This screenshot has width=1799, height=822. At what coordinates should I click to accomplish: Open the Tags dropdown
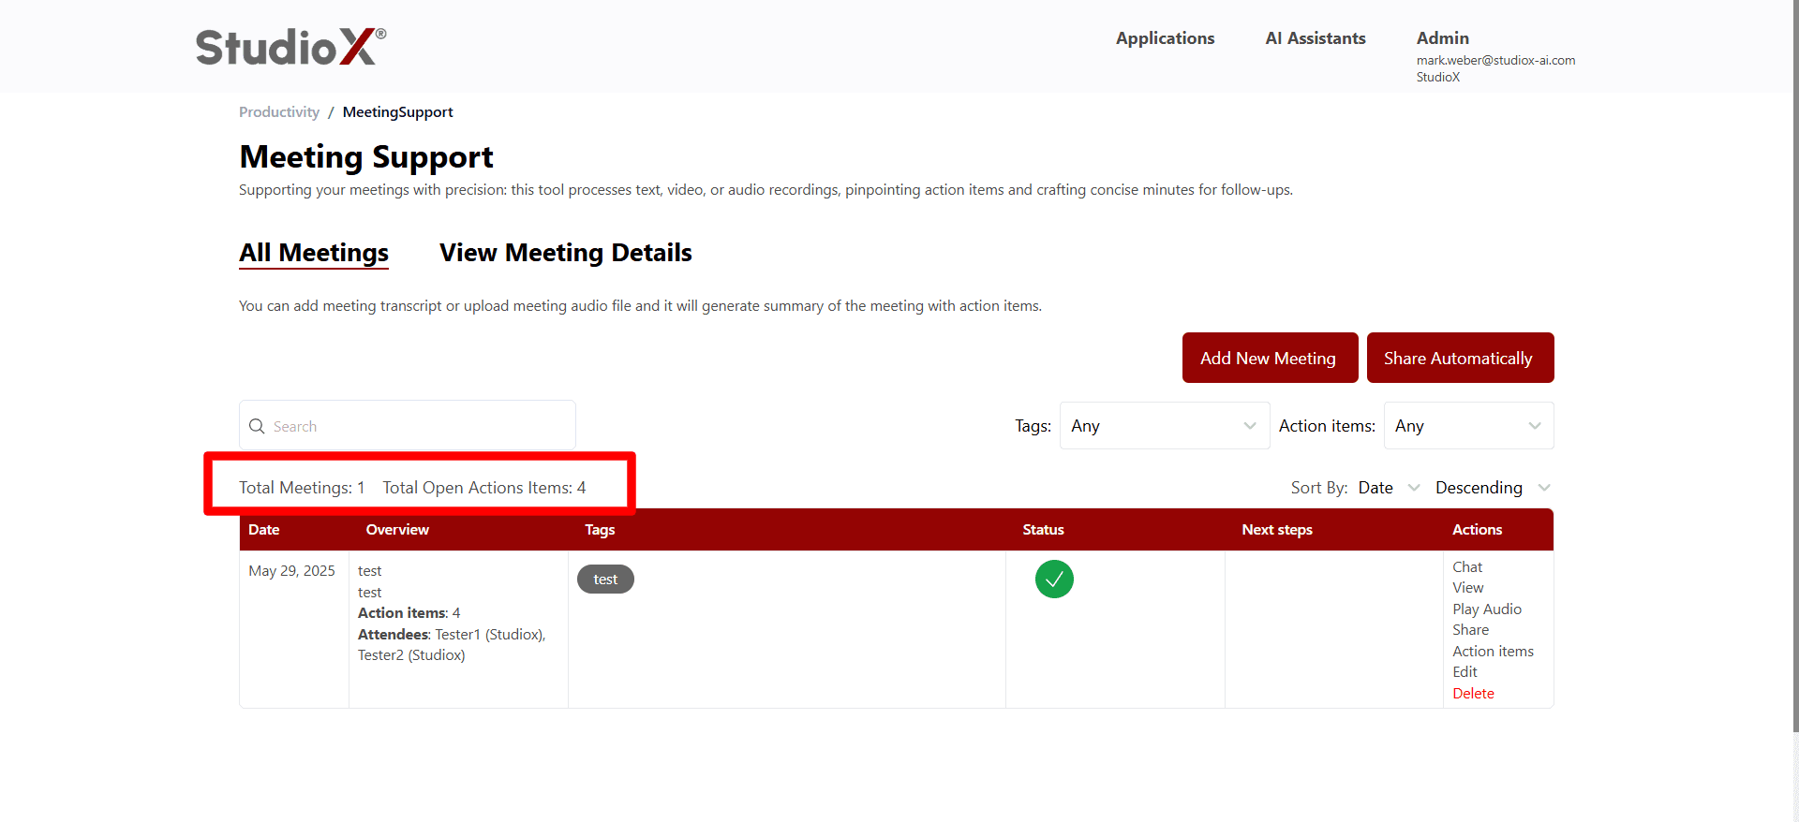coord(1164,426)
